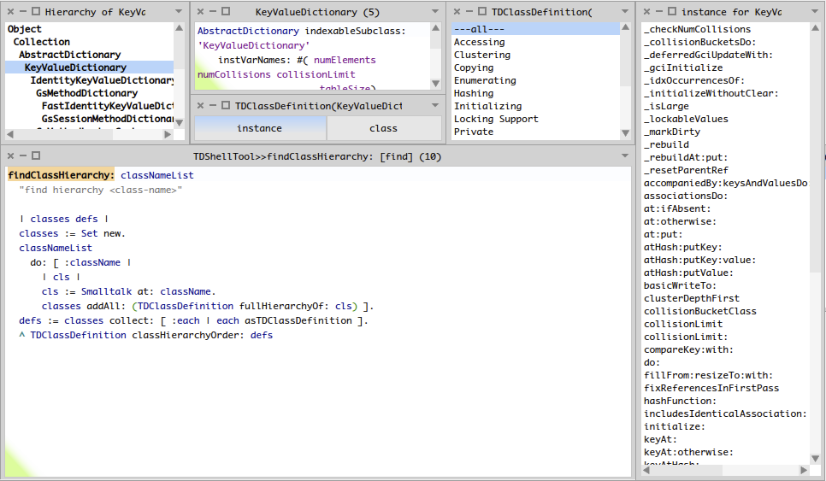Select the _checkNumCollisions method
This screenshot has width=826, height=481.
pyautogui.click(x=726, y=29)
